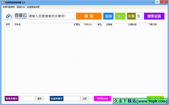Click the Baidu Cloud logo icon
This screenshot has height=105, width=169.
coord(9,16)
